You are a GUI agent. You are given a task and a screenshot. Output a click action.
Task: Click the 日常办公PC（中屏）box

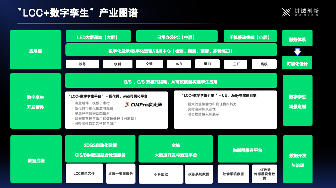tap(177, 36)
